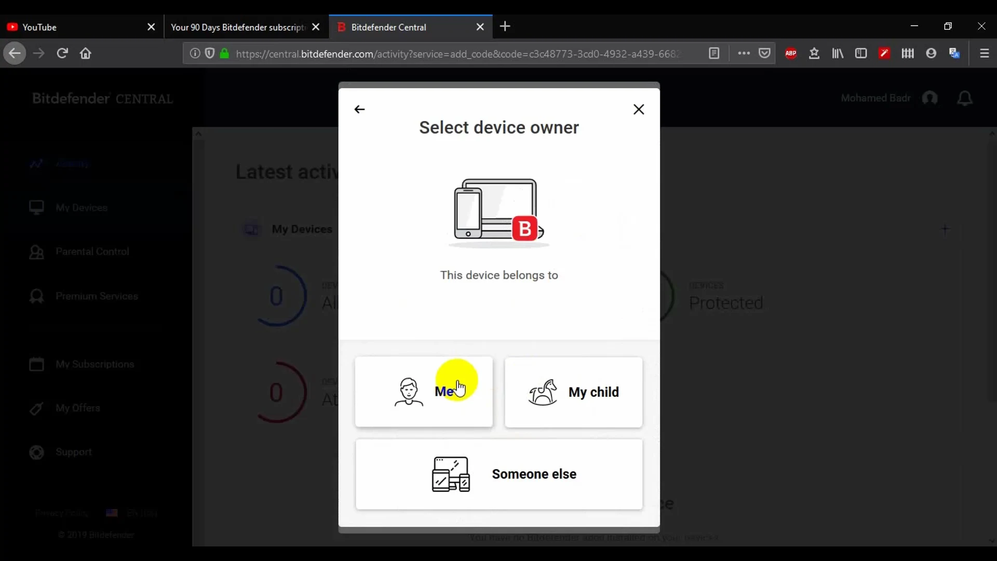Change language via the flag selector

point(131,513)
